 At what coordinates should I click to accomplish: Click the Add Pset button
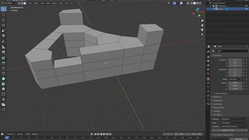pos(238,139)
